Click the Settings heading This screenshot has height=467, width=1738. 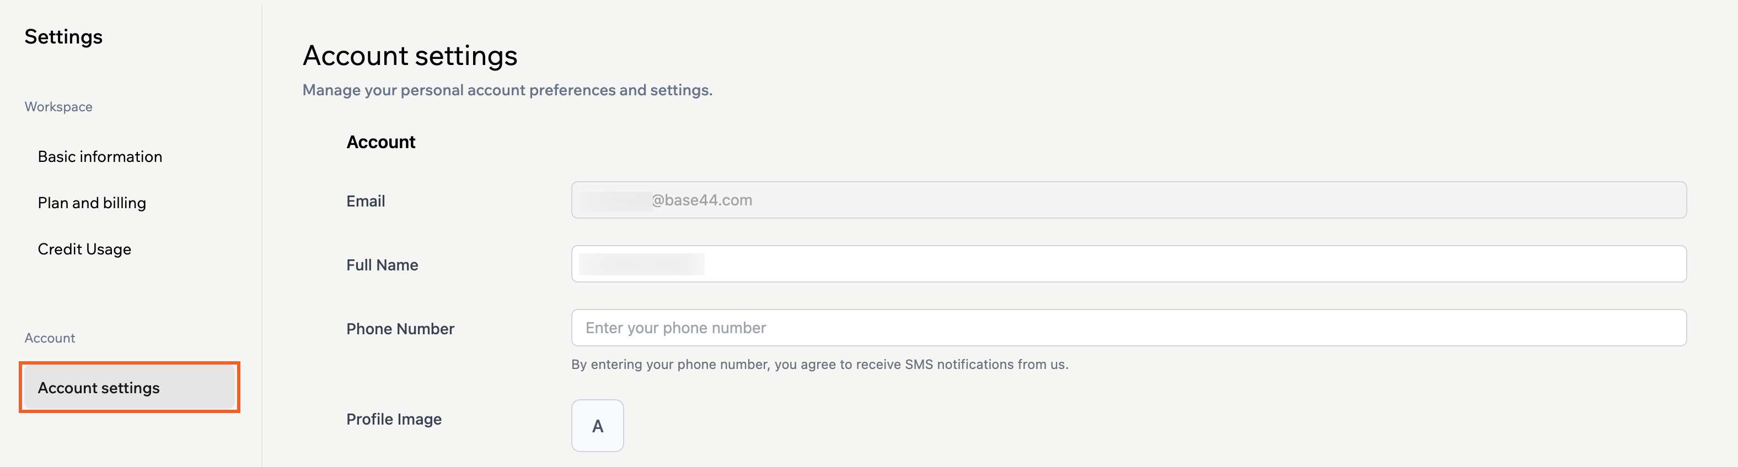click(x=64, y=36)
